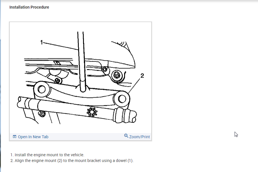Click the Open In New Tab link
Image resolution: width=258 pixels, height=172 pixels.
(31, 137)
